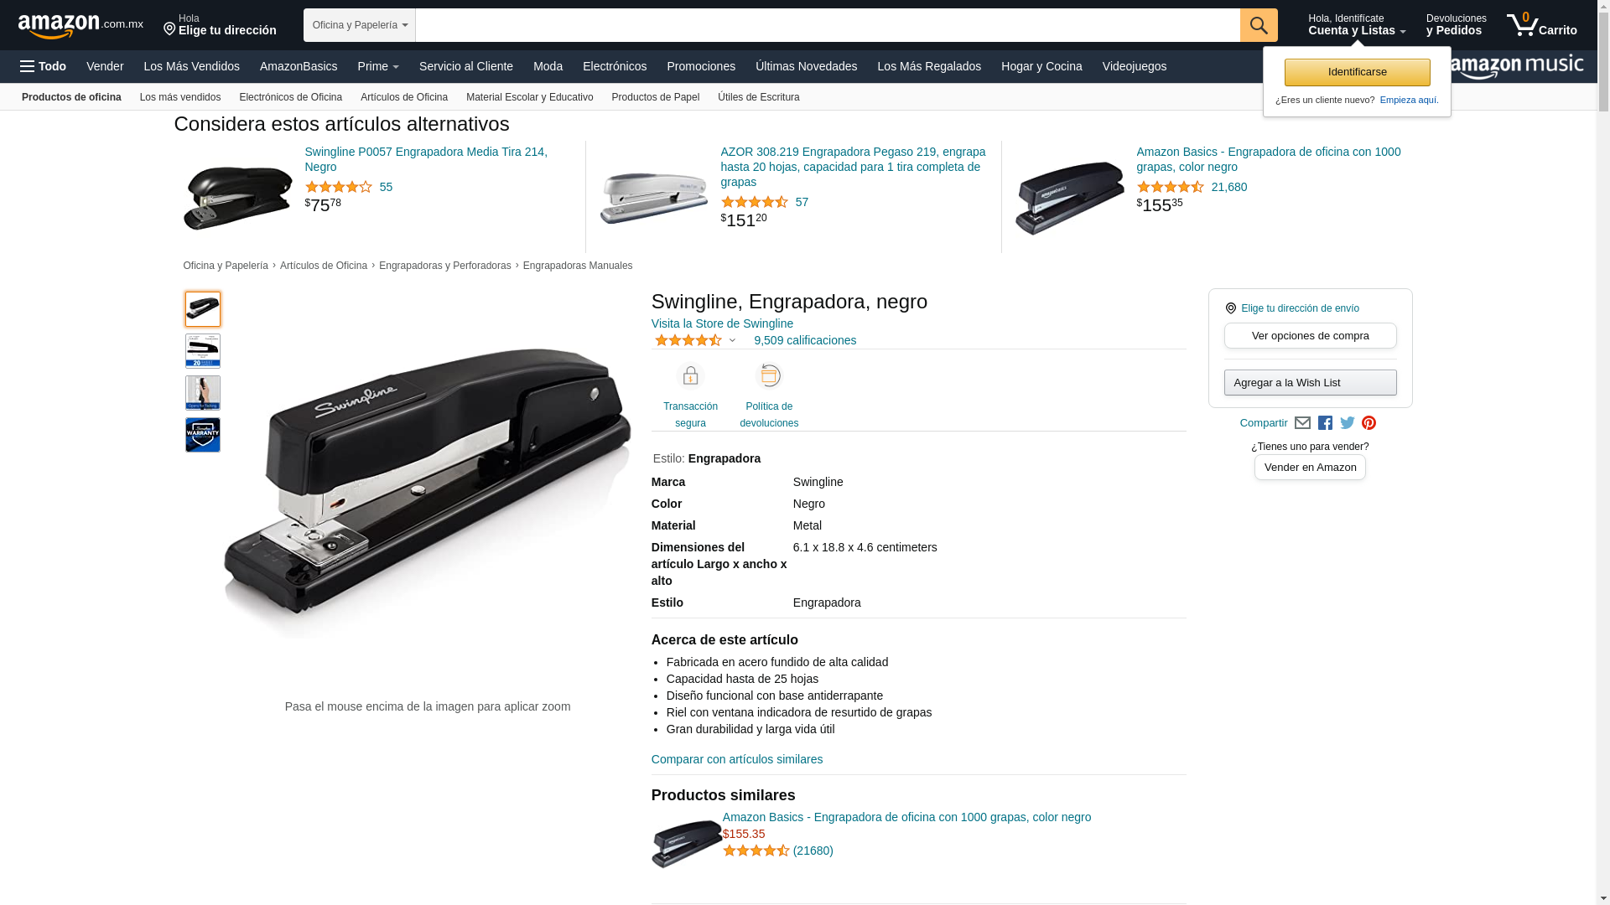Open the Todo hamburger menu
Viewport: 1610px width, 905px height.
[x=43, y=66]
